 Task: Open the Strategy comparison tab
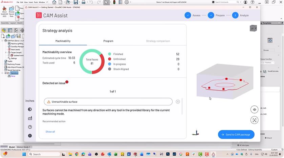pyautogui.click(x=158, y=41)
